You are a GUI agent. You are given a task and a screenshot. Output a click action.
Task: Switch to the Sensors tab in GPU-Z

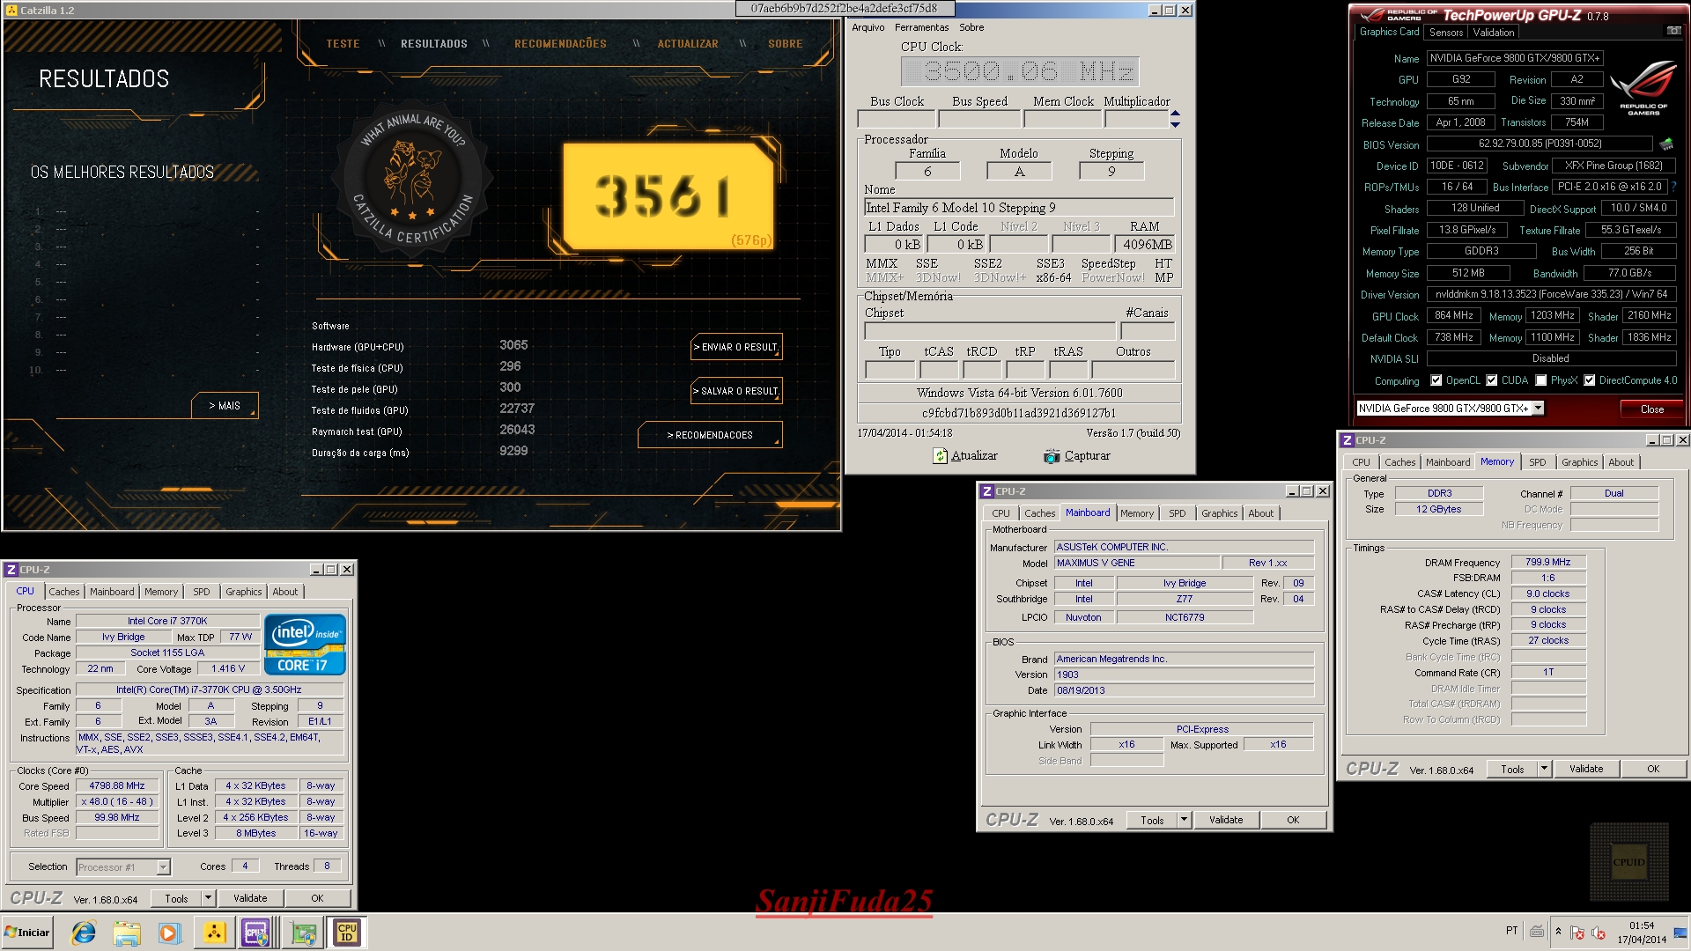(1446, 33)
